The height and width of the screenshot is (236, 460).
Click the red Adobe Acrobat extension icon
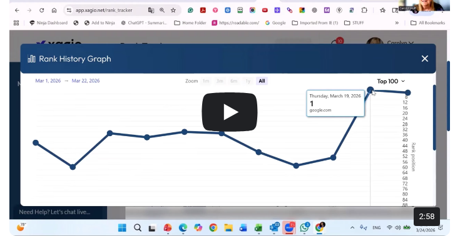(x=203, y=10)
